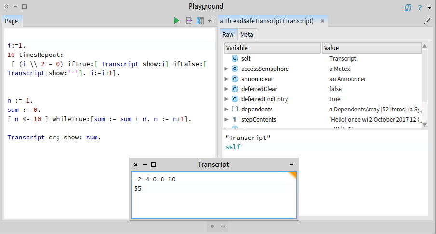Click the paragraph icon beside stepContents

click(235, 119)
